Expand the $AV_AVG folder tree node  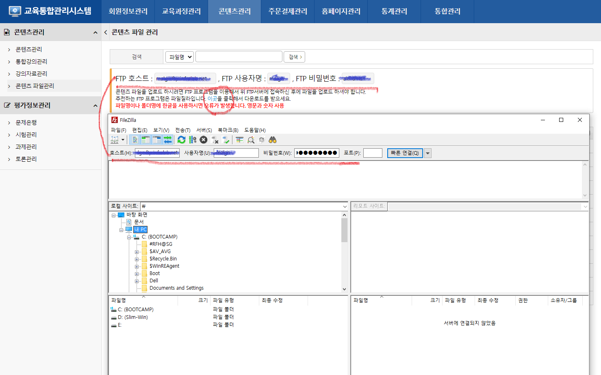(137, 252)
